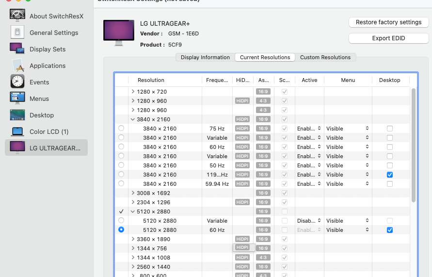
Task: Expand the 1344 × 756 resolution group
Action: click(133, 248)
